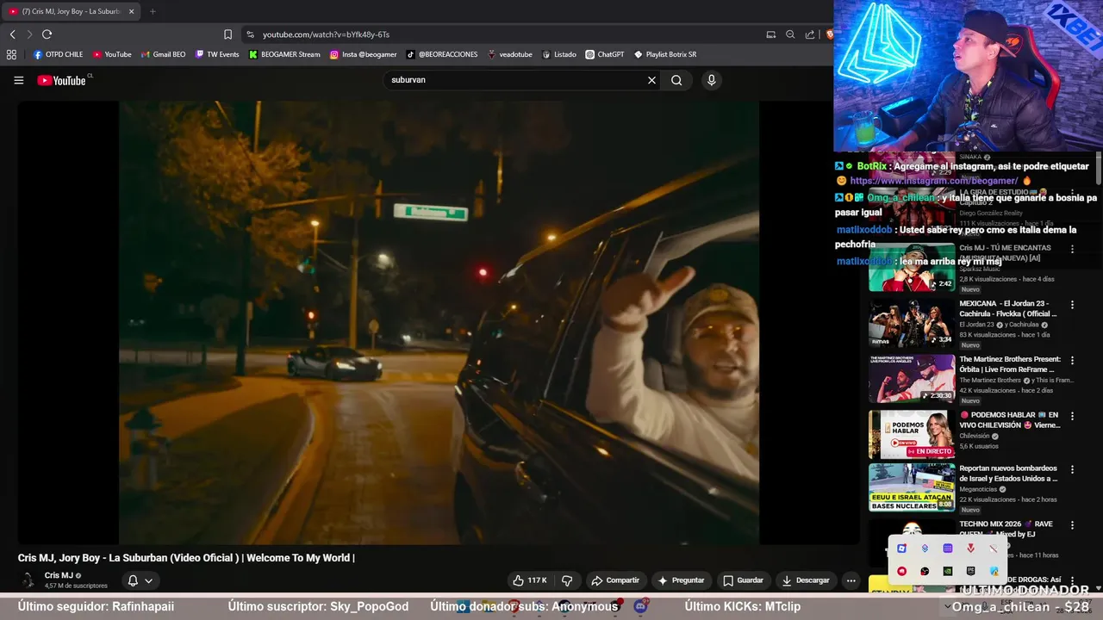Image resolution: width=1103 pixels, height=620 pixels.
Task: Open a new tab with the plus button
Action: tap(153, 11)
